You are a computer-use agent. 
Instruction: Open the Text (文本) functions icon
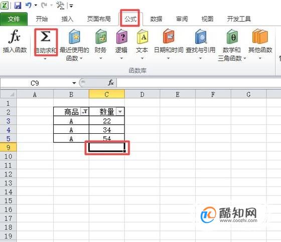pos(143,37)
